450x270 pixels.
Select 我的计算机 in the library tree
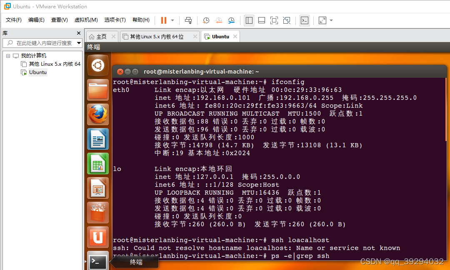34,56
